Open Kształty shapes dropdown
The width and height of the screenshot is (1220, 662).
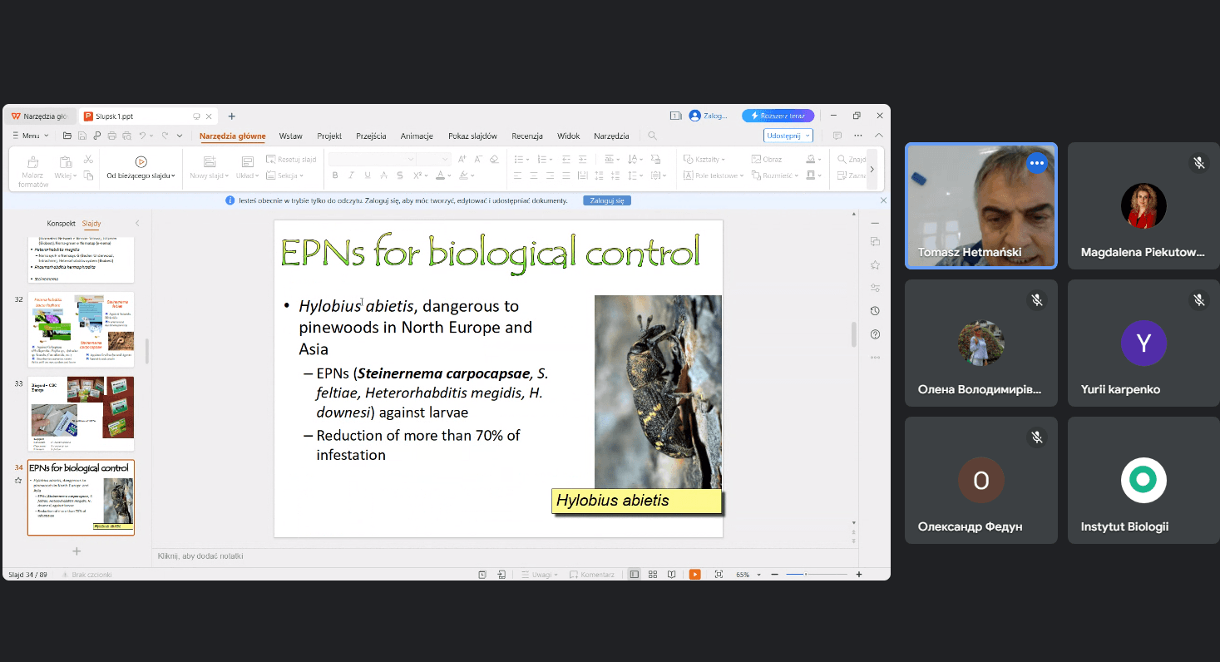pos(704,159)
